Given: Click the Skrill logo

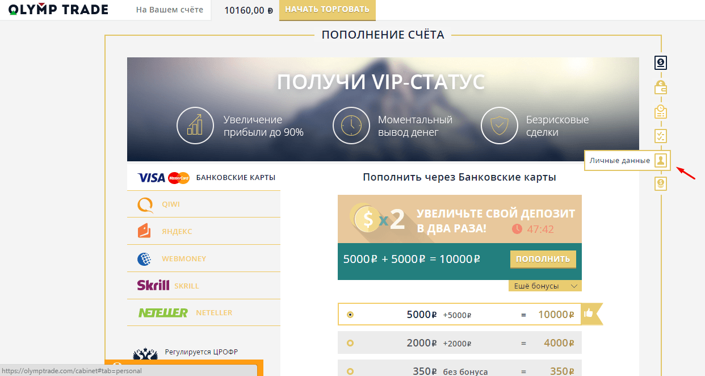Looking at the screenshot, I should (153, 285).
